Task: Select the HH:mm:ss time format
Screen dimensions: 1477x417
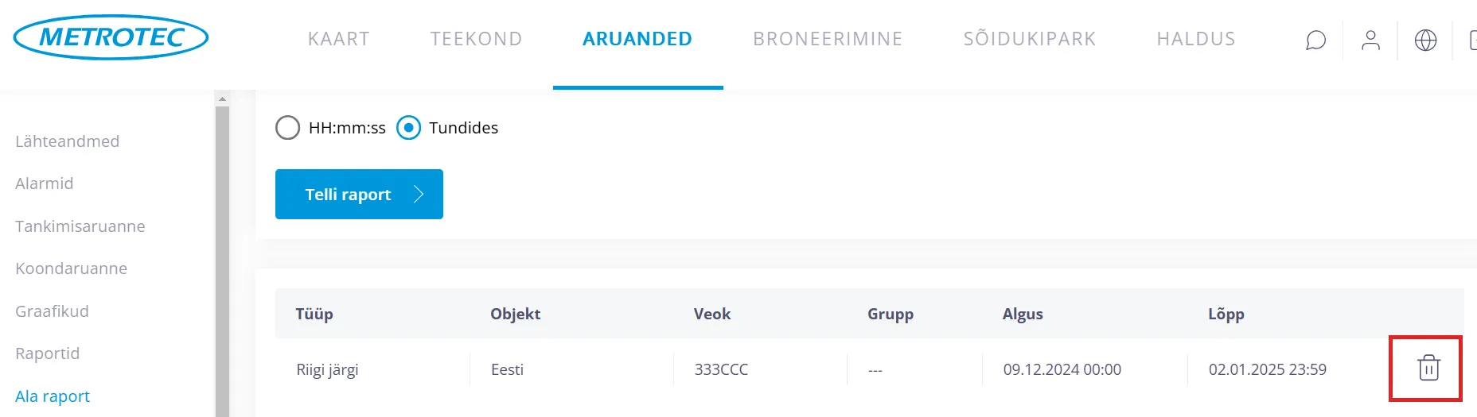Action: [x=287, y=128]
